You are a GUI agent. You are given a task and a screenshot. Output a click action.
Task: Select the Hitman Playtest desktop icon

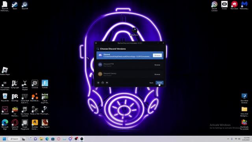25,85
